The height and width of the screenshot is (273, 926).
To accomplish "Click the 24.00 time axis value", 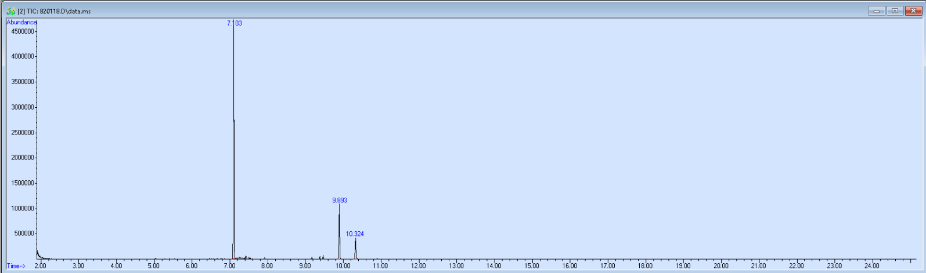I will (x=871, y=266).
